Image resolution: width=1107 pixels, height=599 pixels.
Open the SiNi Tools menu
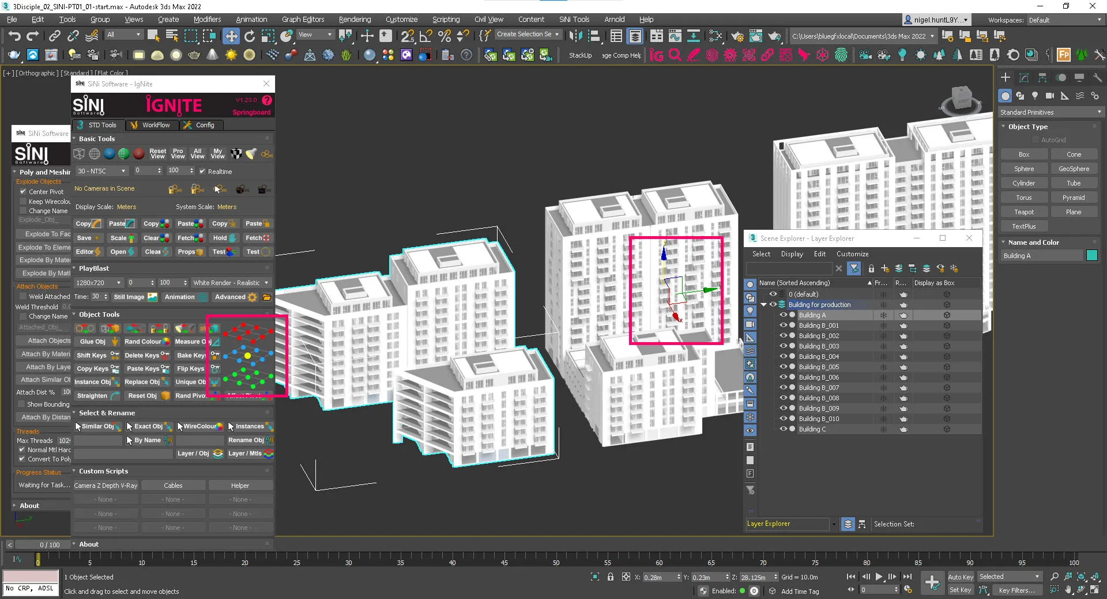(574, 20)
